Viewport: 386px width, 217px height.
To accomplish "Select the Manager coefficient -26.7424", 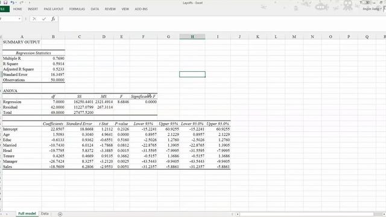I will [53, 162].
